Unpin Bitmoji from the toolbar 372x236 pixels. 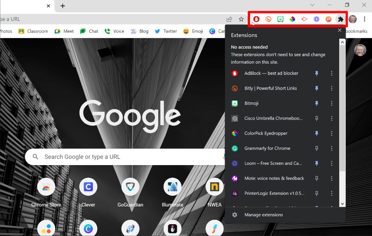[316, 103]
